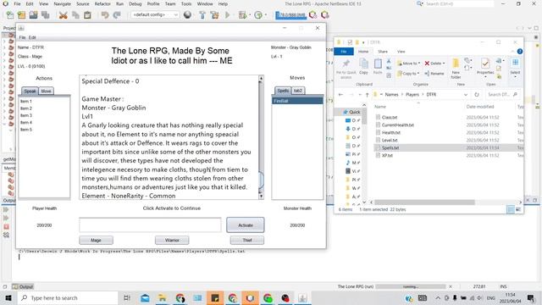Click the memory usage garbage collection bar
This screenshot has height=305, width=542.
coord(290,15)
